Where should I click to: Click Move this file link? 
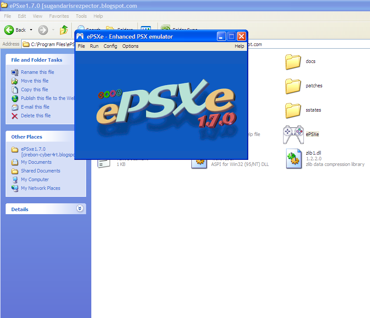[x=35, y=81]
